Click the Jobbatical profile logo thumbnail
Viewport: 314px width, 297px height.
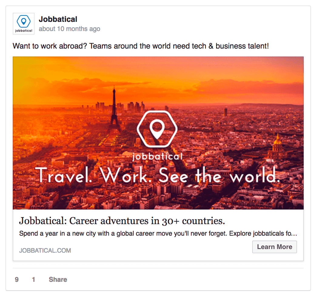point(24,24)
